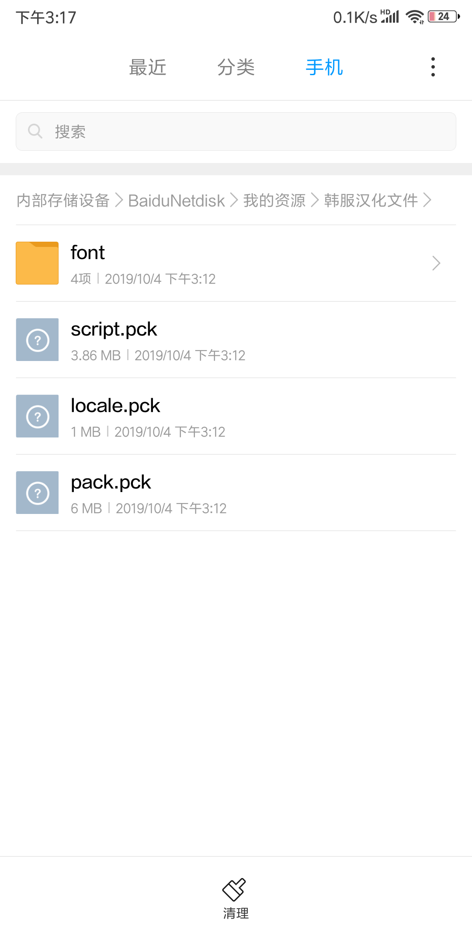Jump to 内部存储设备 breadcrumb
The image size is (472, 944).
[x=63, y=201]
